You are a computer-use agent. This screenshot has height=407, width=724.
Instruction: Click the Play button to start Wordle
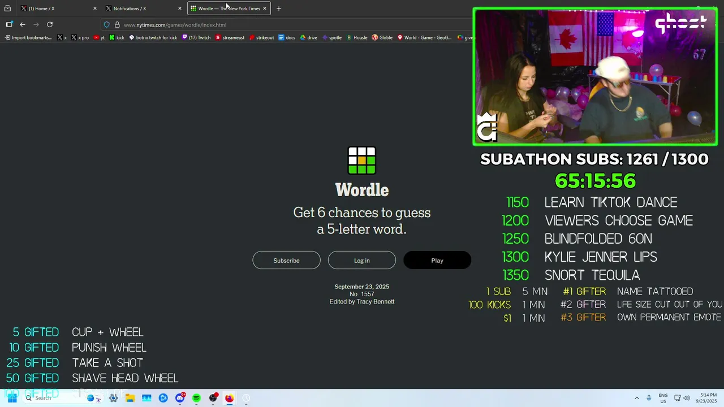click(437, 260)
